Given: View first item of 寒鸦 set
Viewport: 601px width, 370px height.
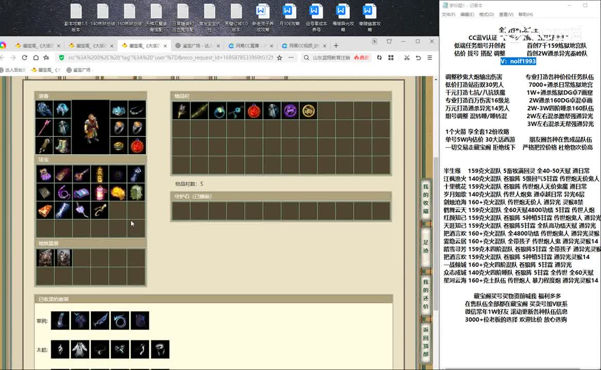Looking at the screenshot, I should [60, 320].
